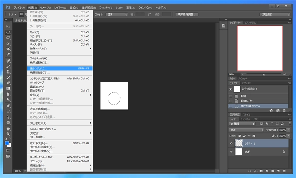
Task: Toggle lock position icon
Action: [249, 136]
